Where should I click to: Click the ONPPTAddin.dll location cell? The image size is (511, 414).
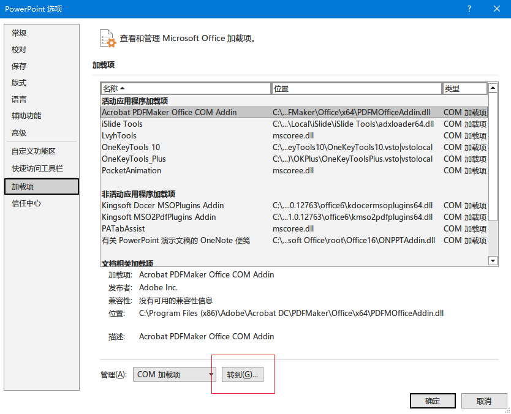[x=354, y=241]
